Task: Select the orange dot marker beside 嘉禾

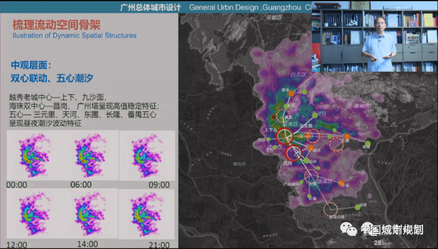Action: [291, 93]
